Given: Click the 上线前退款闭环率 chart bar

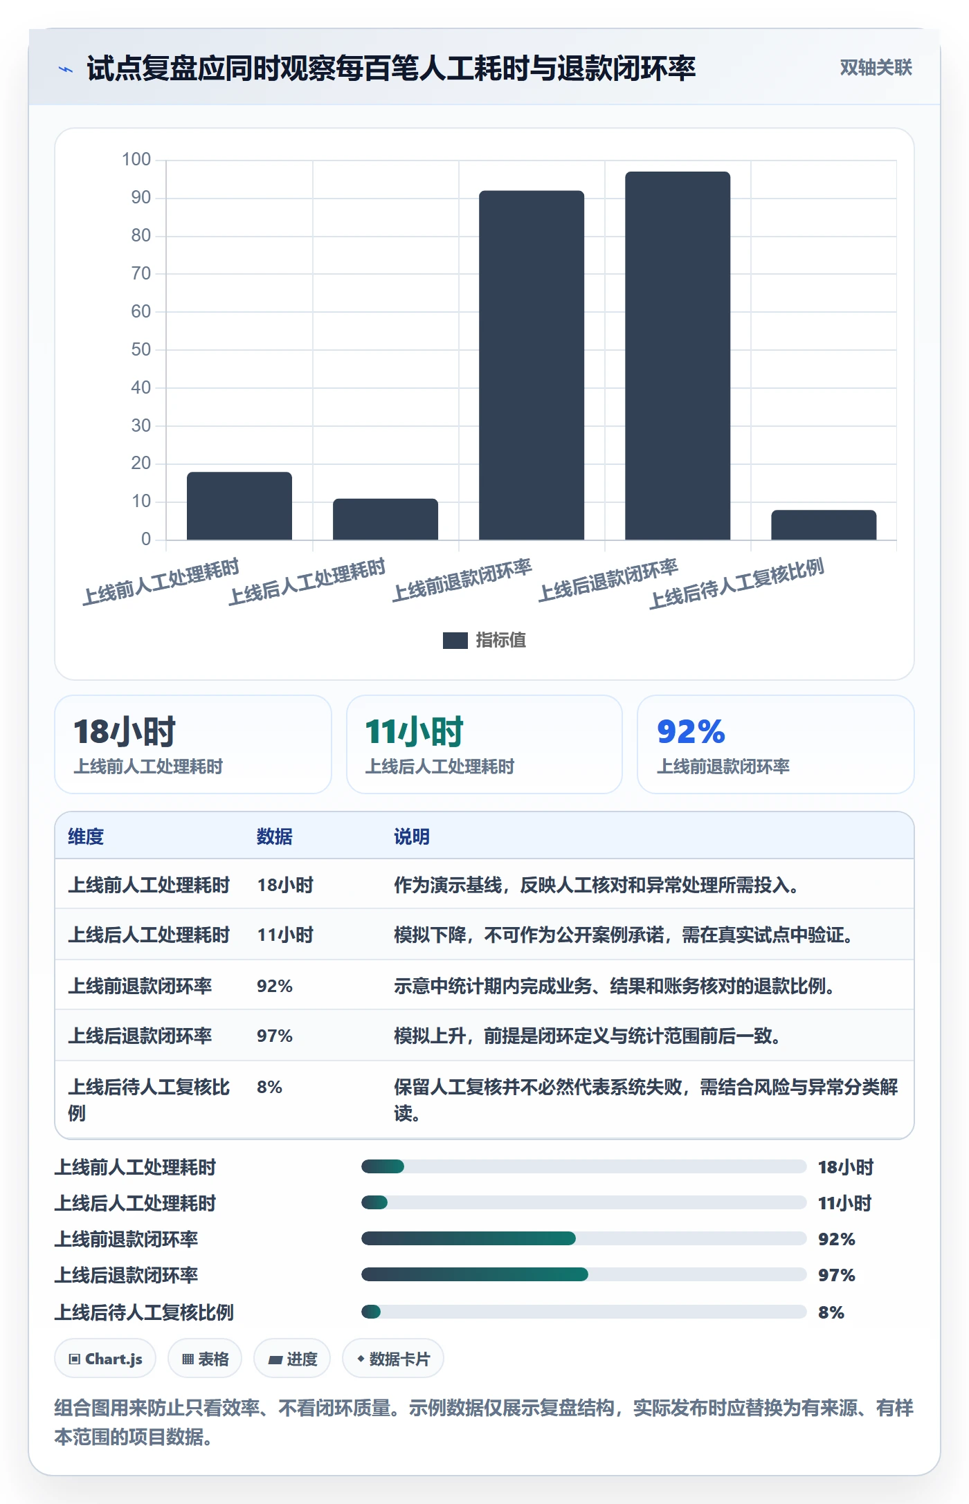Looking at the screenshot, I should 532,365.
